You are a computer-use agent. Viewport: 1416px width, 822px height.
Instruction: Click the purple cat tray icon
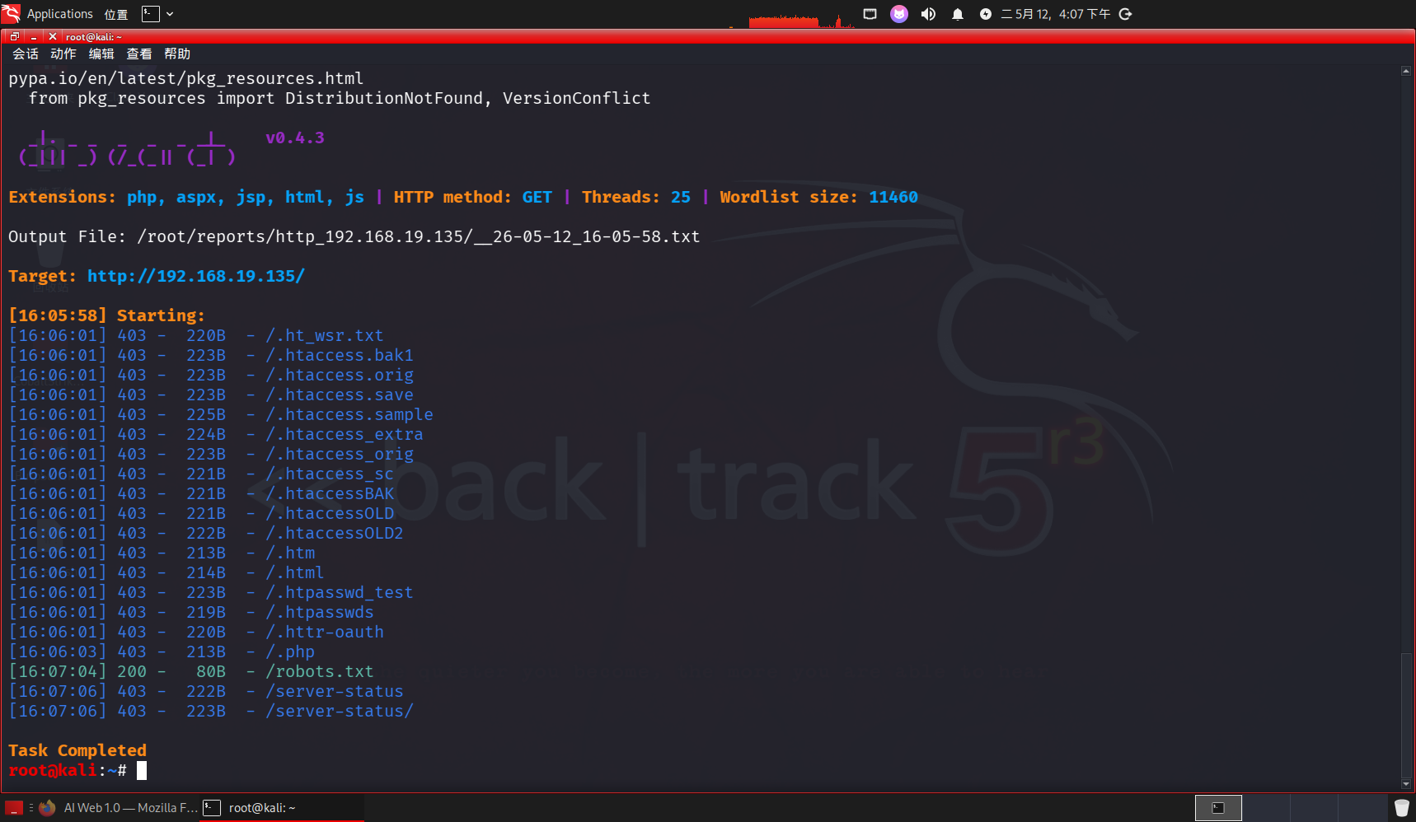point(899,14)
